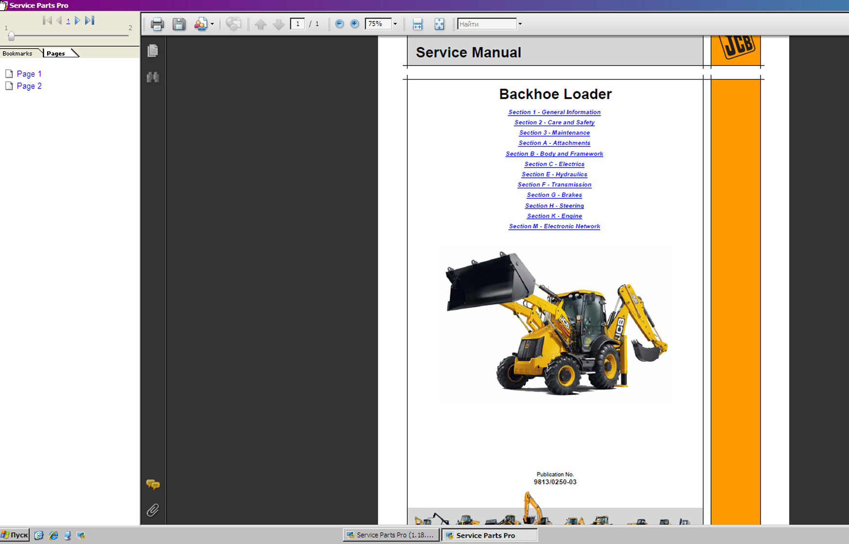The width and height of the screenshot is (849, 544).
Task: Select the fit full page icon
Action: (439, 24)
